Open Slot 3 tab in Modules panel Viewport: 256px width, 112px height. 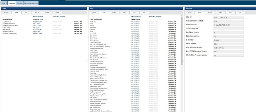[220, 13]
